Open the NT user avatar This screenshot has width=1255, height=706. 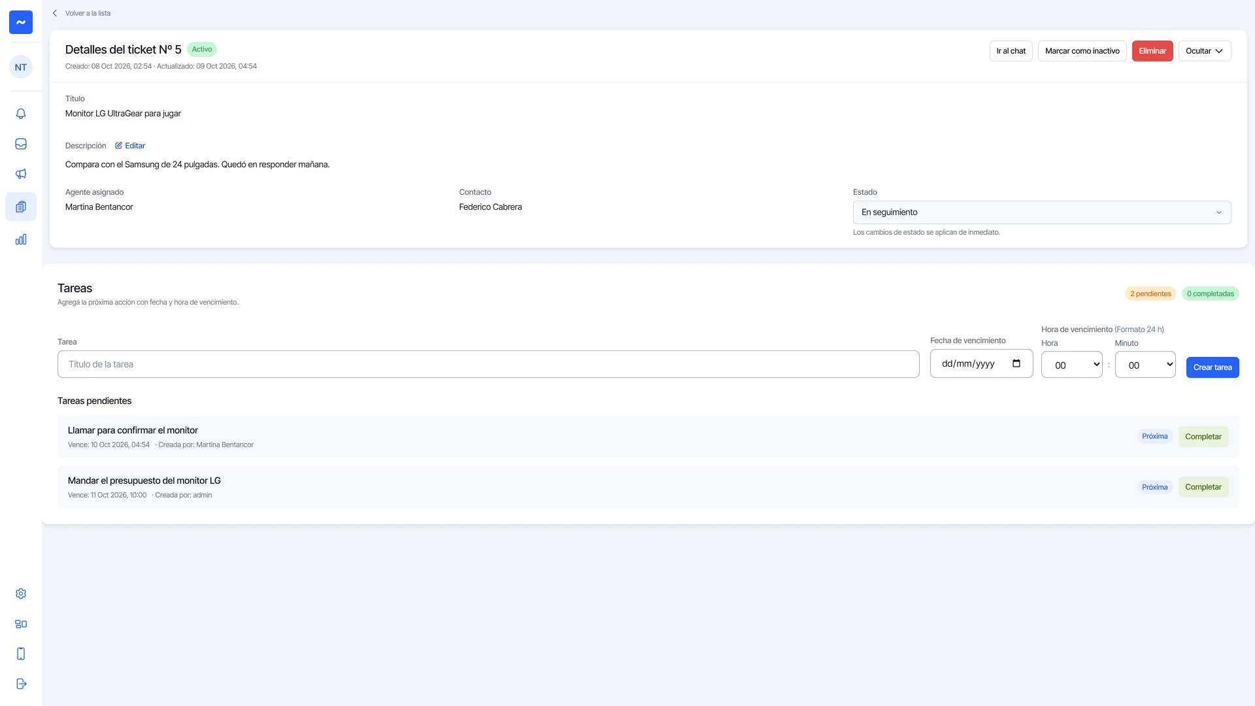tap(21, 67)
